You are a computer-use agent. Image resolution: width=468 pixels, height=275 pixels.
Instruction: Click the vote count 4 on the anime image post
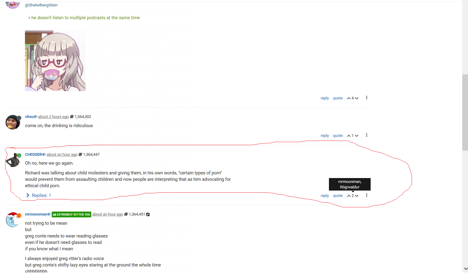[353, 98]
